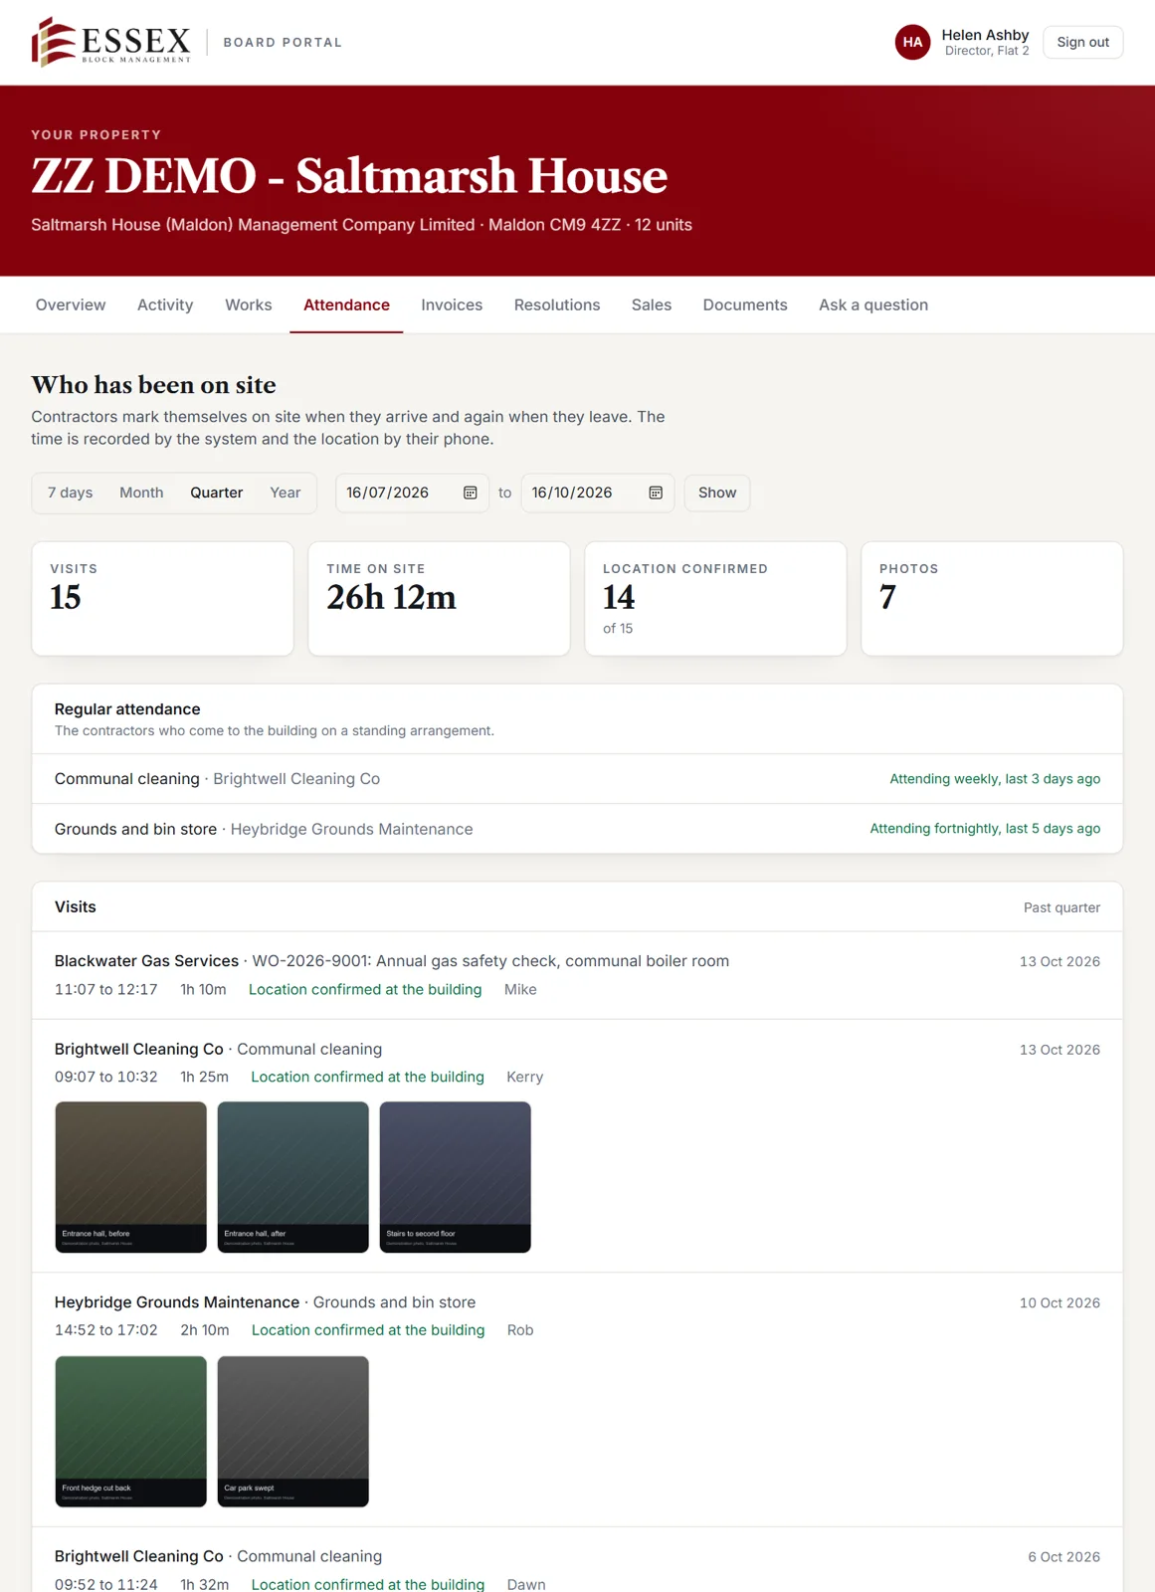Click the '14:52 to 17:02' visit time

pyautogui.click(x=106, y=1330)
